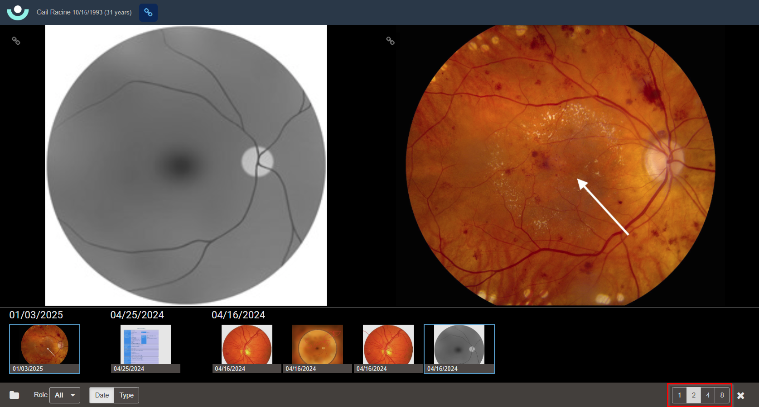Click the grayscale fundus image in left pane

(x=186, y=165)
